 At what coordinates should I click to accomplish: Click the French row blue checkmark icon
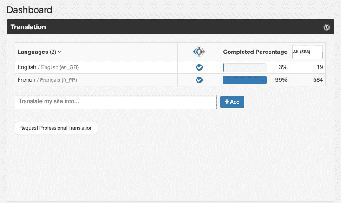pos(199,80)
